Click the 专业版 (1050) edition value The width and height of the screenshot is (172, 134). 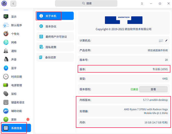160,69
